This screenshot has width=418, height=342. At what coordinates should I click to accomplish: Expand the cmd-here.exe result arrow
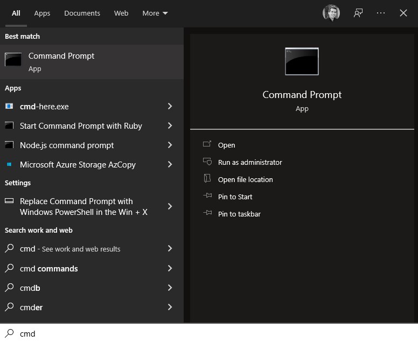coord(170,107)
